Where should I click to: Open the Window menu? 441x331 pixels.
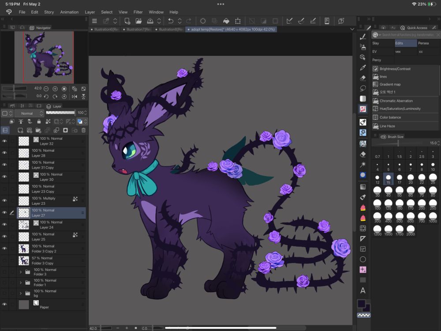(x=156, y=12)
